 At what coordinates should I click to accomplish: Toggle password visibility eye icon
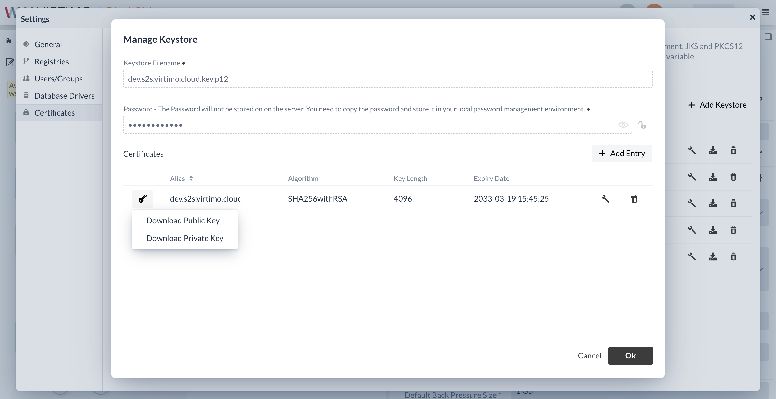[x=623, y=124]
